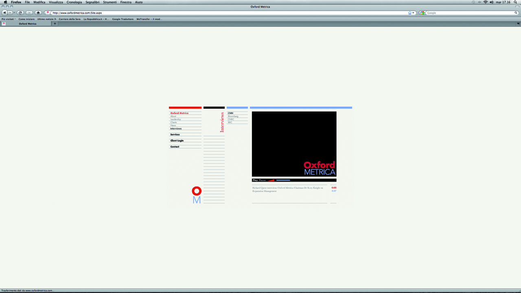521x293 pixels.
Task: Click the Wi-Fi status icon
Action: coord(485,2)
